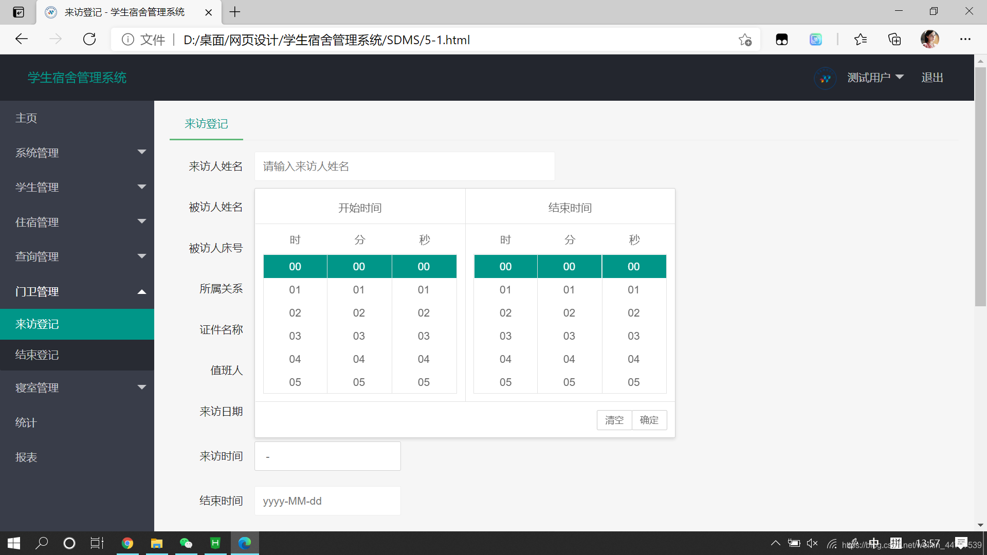This screenshot has height=555, width=987.
Task: Add page to favorites star icon
Action: [x=745, y=40]
